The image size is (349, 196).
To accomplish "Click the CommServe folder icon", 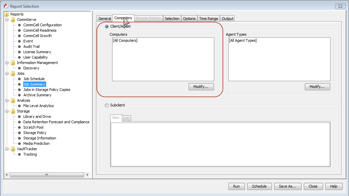I will pyautogui.click(x=13, y=20).
